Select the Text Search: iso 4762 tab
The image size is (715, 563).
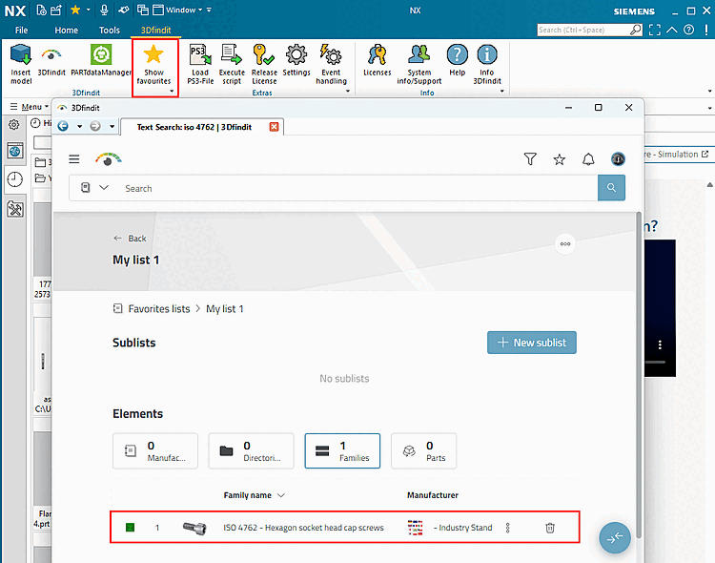tap(194, 127)
